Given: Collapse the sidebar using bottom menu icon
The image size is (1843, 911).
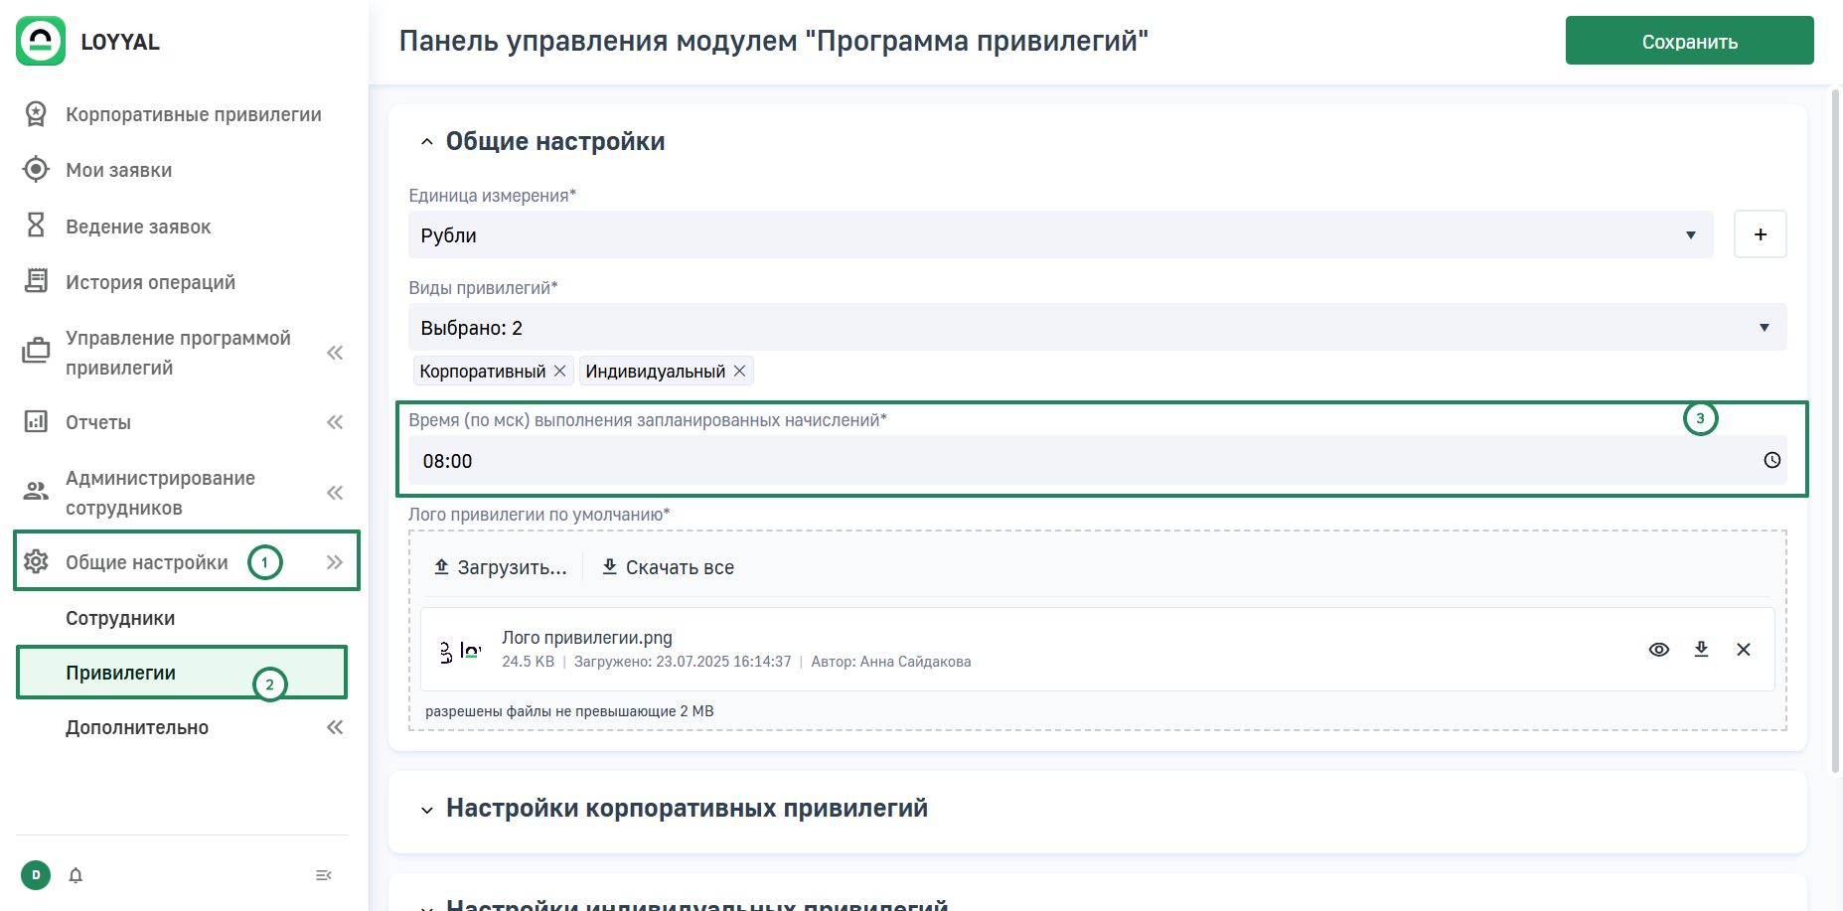Looking at the screenshot, I should click(x=323, y=875).
